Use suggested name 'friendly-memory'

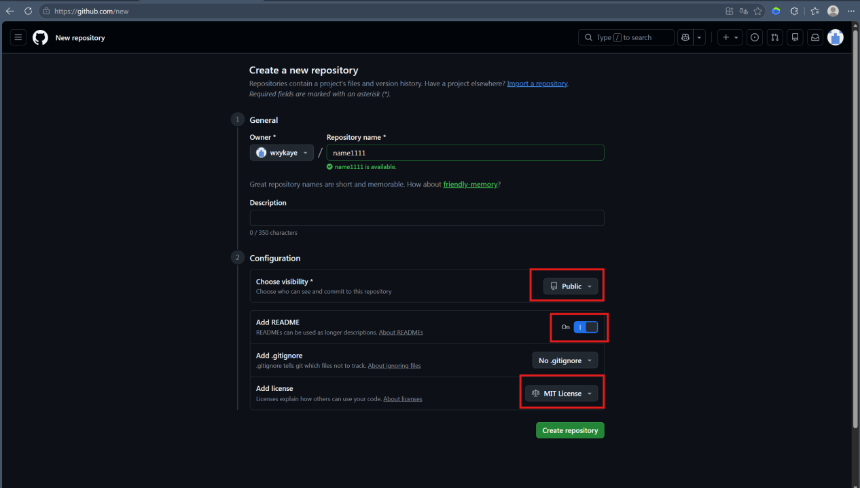tap(470, 184)
